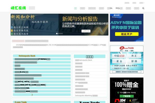
Task: Click the 中国A50 tile in Z.com ad
Action: pos(119,56)
